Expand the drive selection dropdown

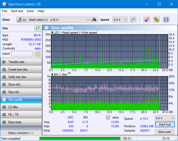(88, 20)
